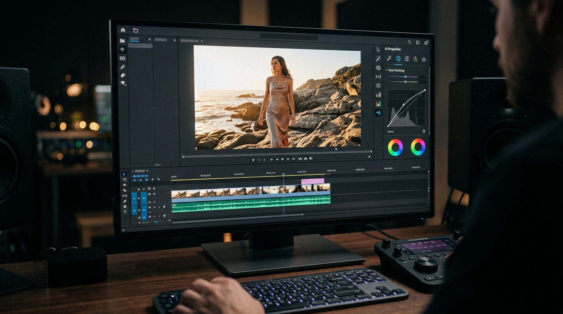The width and height of the screenshot is (563, 314).
Task: Click the export icon at the top right corner
Action: click(426, 42)
